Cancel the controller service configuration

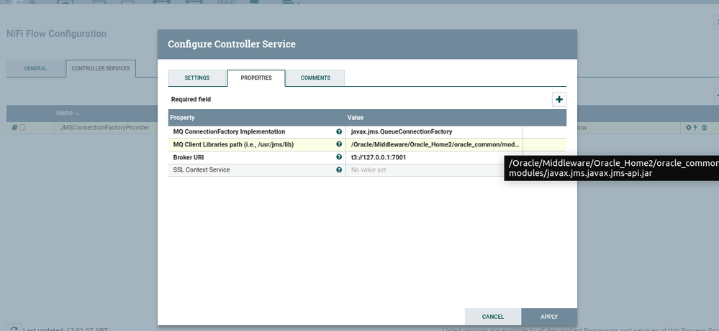(492, 317)
